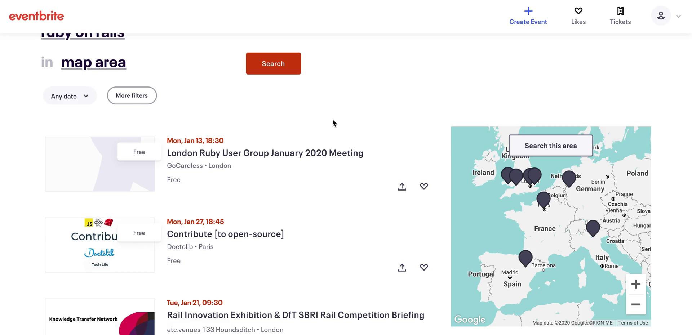This screenshot has width=692, height=335.
Task: Zoom in the map with plus
Action: click(x=636, y=284)
